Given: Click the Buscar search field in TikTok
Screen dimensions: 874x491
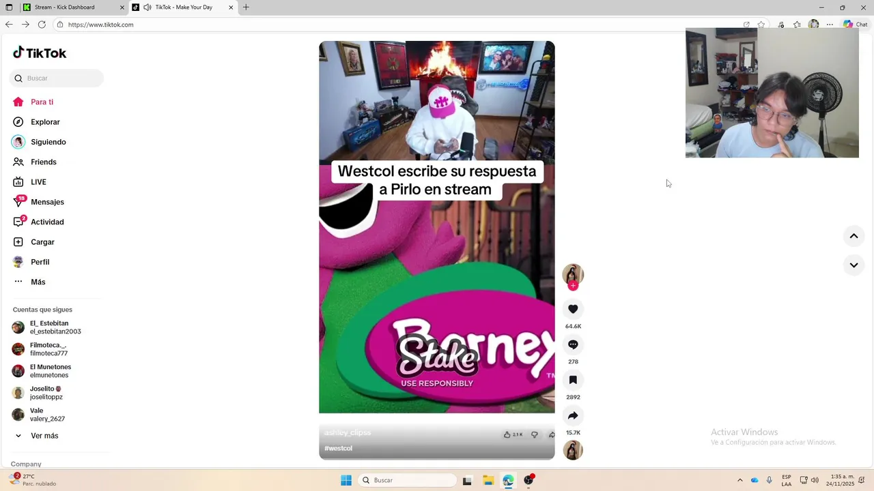Looking at the screenshot, I should pyautogui.click(x=57, y=78).
